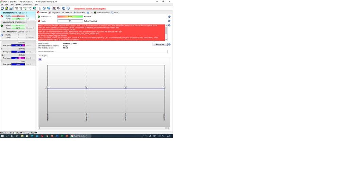Select the F: drive partition entry

click(x=18, y=63)
